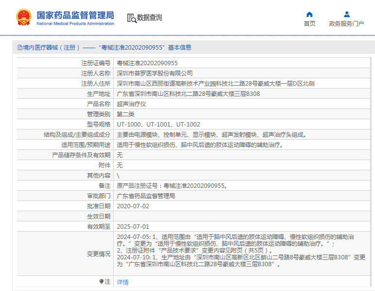Click the document icon before 境内医疗器械
This screenshot has height=291, width=375.
coord(20,47)
